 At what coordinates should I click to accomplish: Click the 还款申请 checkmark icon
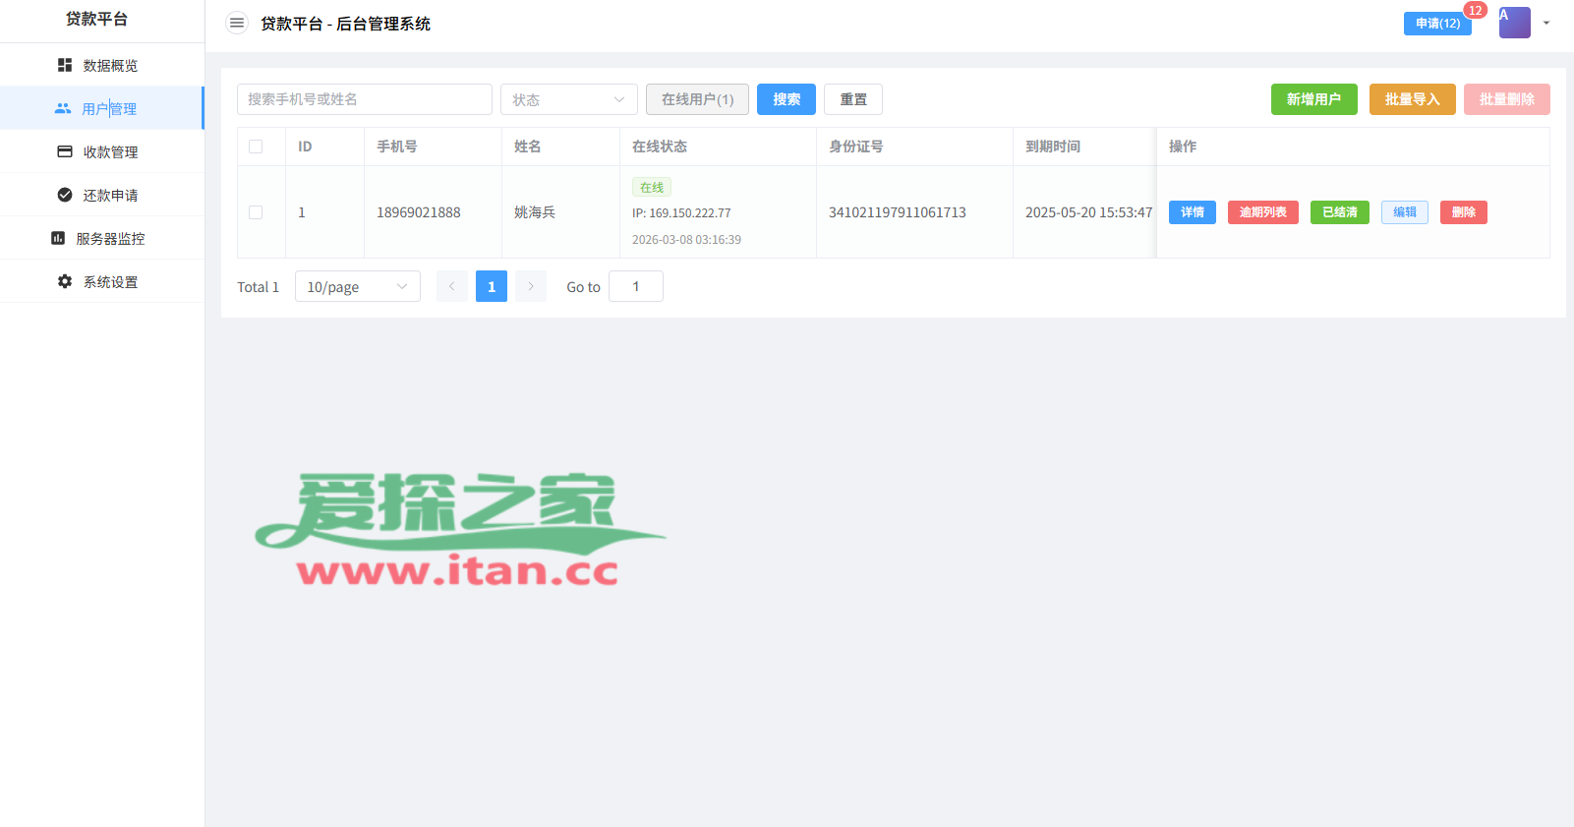pos(65,195)
